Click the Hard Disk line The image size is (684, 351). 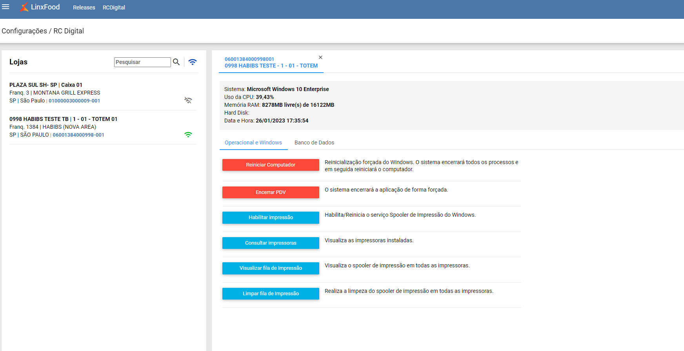[237, 113]
